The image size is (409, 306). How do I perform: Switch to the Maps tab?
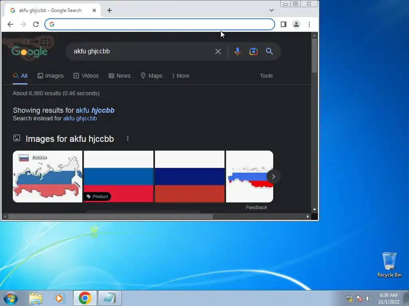coord(151,76)
